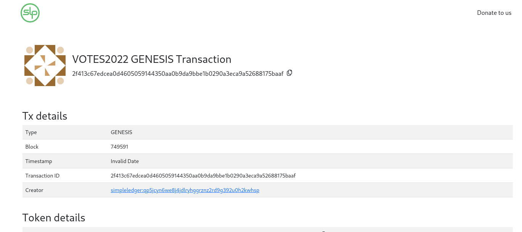This screenshot has width=522, height=232.
Task: Open the simpleledger creator address link
Action: coord(185,190)
